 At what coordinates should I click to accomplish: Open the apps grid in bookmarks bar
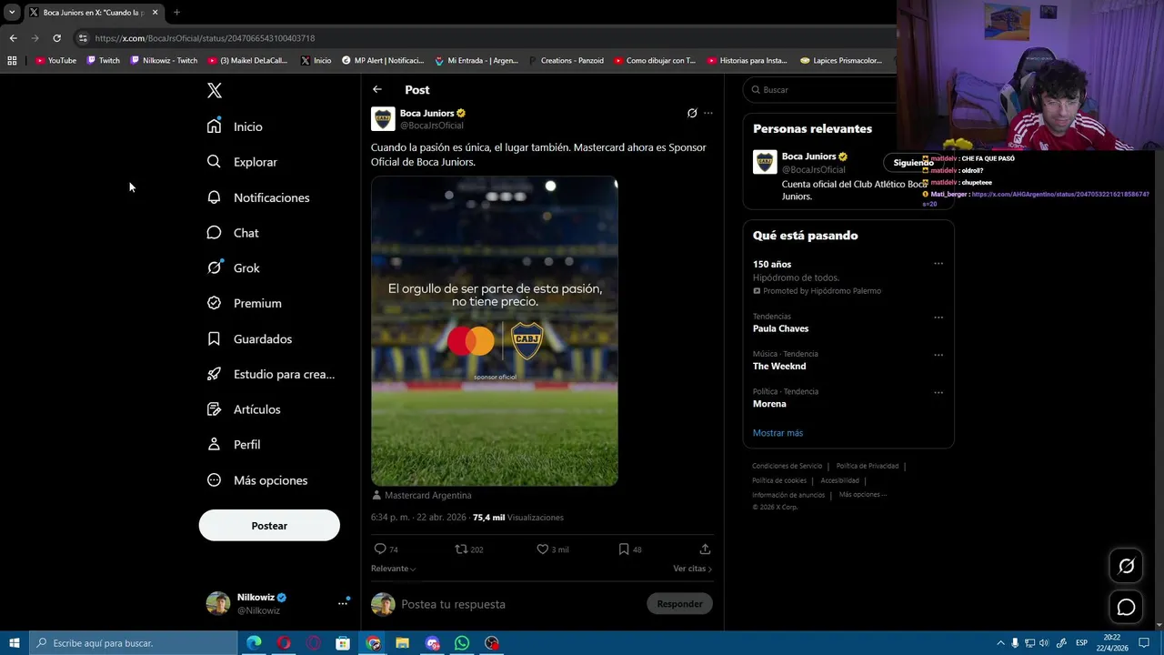coord(12,61)
